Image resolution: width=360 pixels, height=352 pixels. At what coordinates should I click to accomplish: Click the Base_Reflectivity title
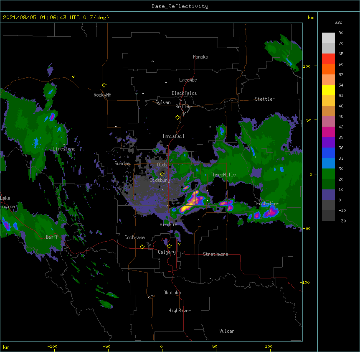[180, 6]
